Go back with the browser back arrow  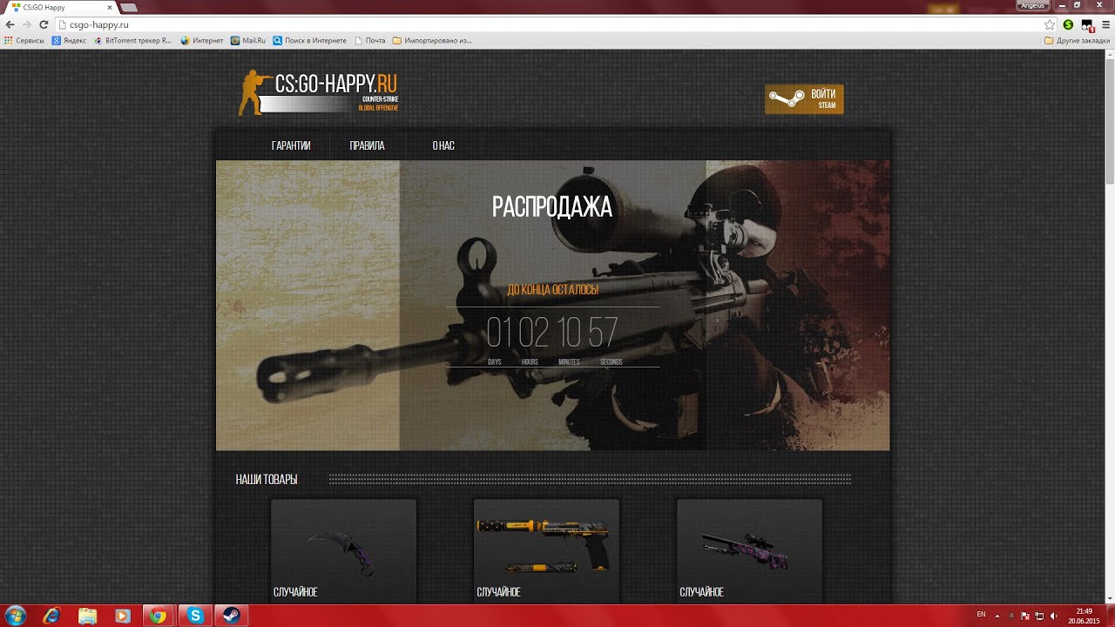(10, 24)
